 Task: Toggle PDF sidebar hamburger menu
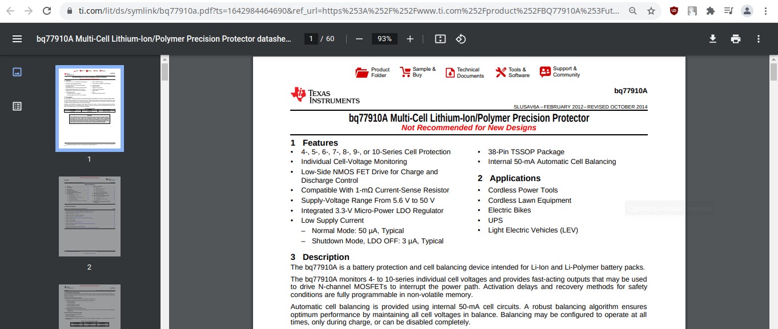tap(17, 39)
